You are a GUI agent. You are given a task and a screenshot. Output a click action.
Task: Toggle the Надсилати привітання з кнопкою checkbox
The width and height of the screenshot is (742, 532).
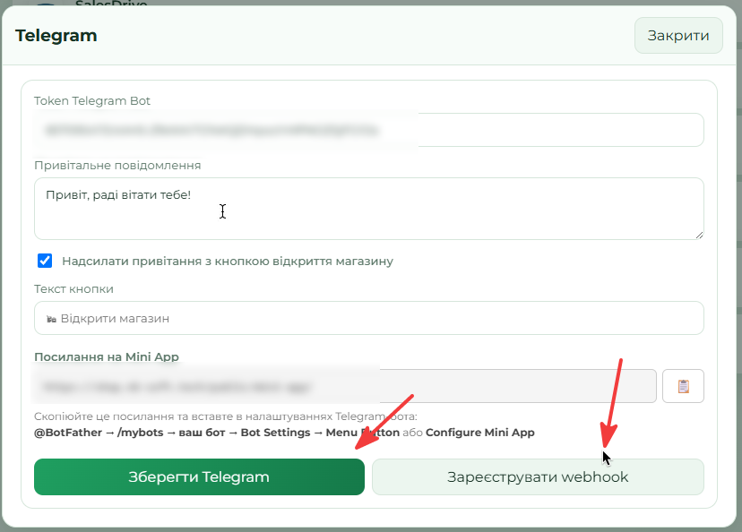(x=45, y=261)
